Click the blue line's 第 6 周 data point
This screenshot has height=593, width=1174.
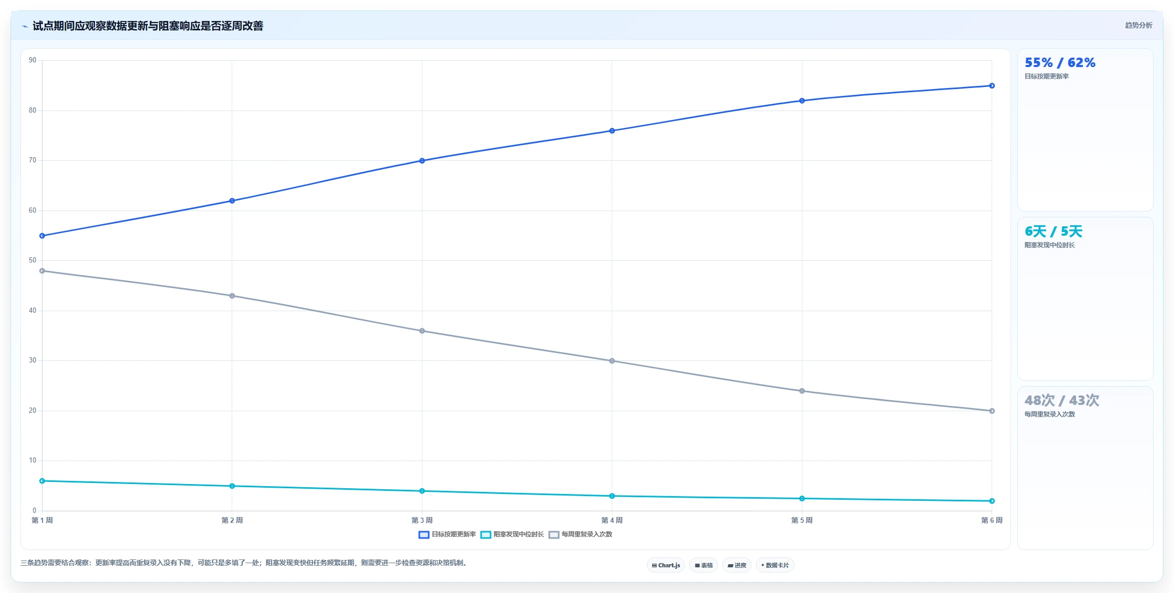click(992, 86)
